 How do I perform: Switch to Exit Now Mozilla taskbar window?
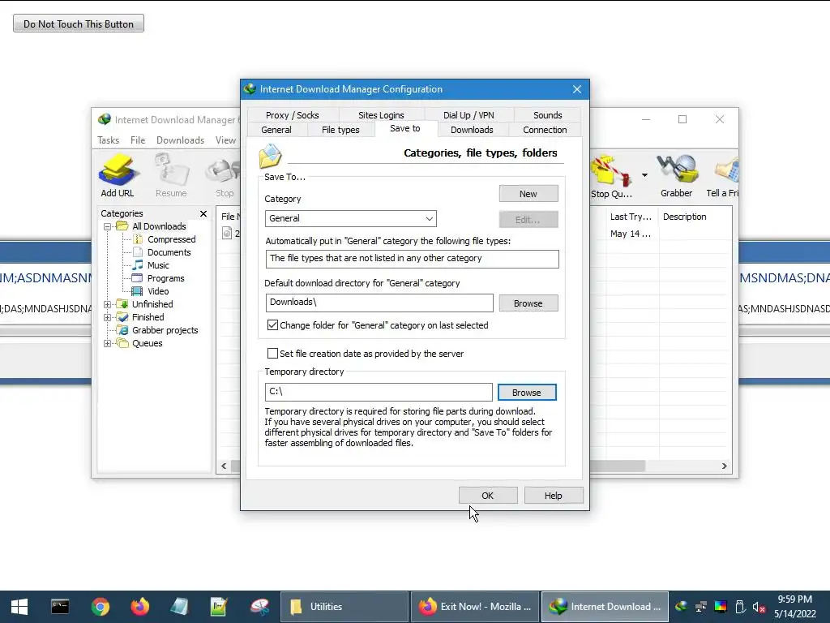pos(475,607)
